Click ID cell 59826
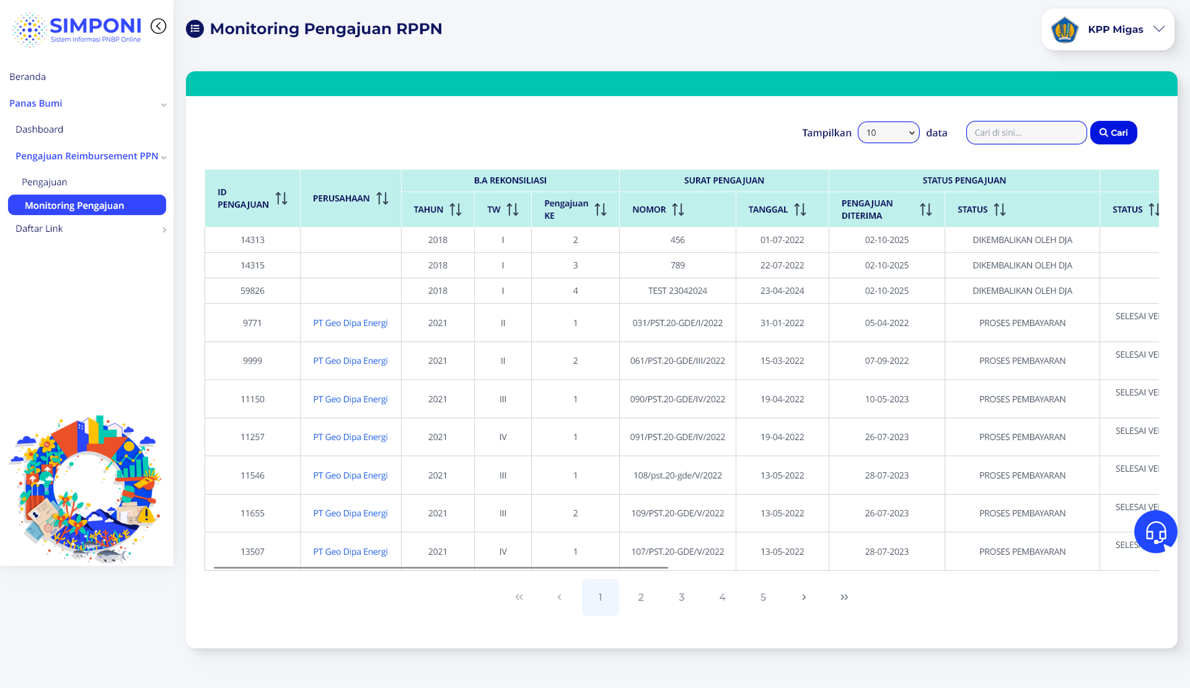Image resolution: width=1190 pixels, height=688 pixels. [252, 291]
